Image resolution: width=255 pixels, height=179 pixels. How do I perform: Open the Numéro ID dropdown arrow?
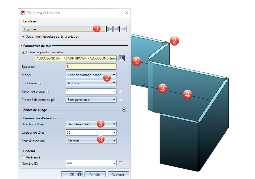coord(114,163)
